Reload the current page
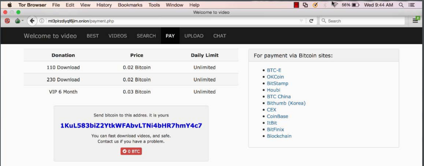 click(x=311, y=21)
